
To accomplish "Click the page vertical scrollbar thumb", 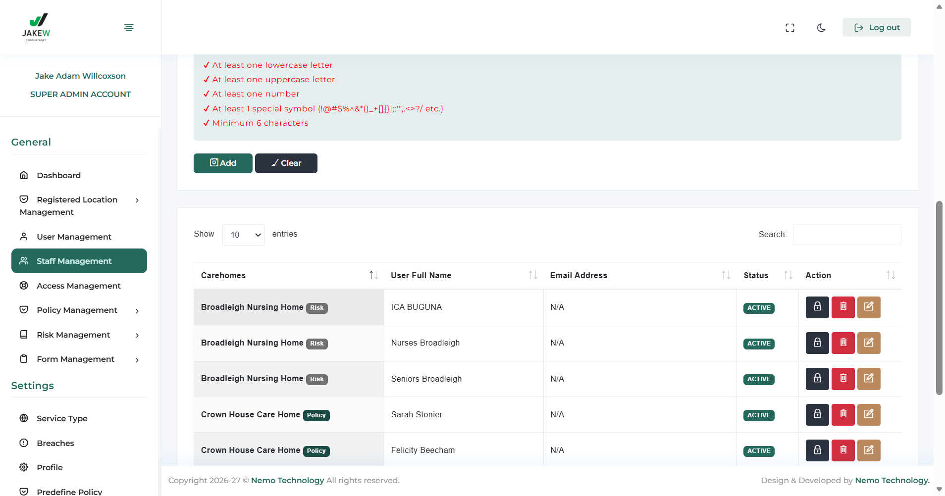I will tap(939, 297).
